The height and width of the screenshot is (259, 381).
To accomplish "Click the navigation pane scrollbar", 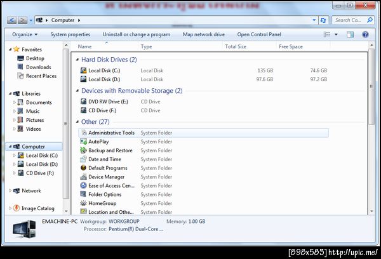I will (66, 124).
